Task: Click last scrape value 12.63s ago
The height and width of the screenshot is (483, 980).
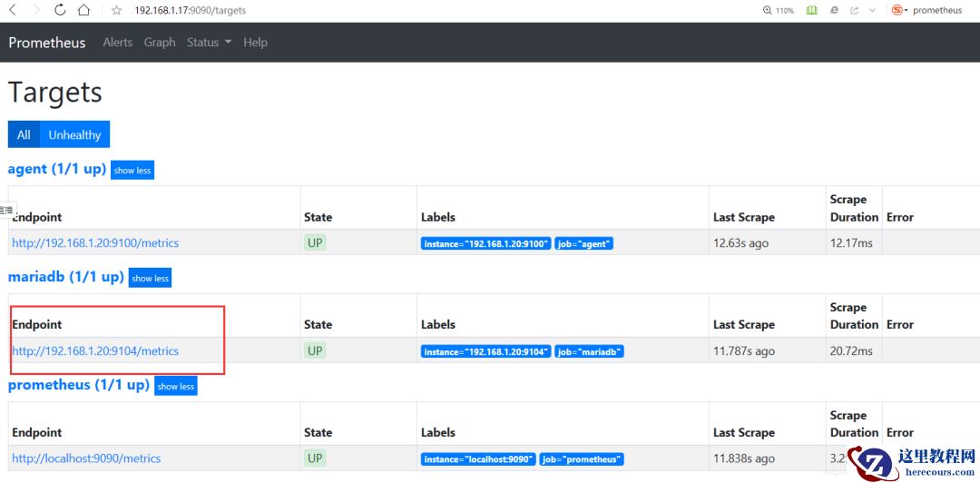Action: pos(740,242)
